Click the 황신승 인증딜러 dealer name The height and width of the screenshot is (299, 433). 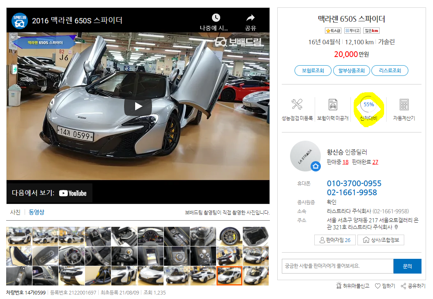coord(347,152)
